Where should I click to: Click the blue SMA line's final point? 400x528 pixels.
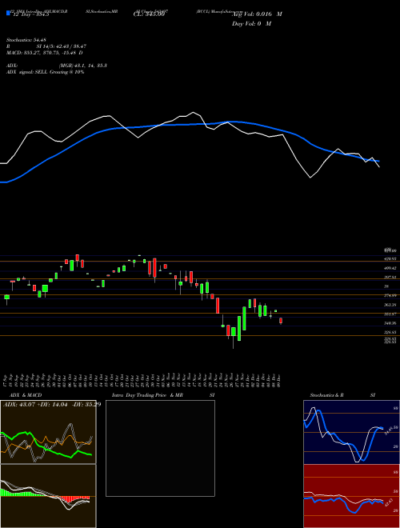[378, 161]
